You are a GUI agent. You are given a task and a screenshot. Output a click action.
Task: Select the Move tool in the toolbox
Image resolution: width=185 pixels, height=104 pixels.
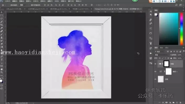(2, 12)
